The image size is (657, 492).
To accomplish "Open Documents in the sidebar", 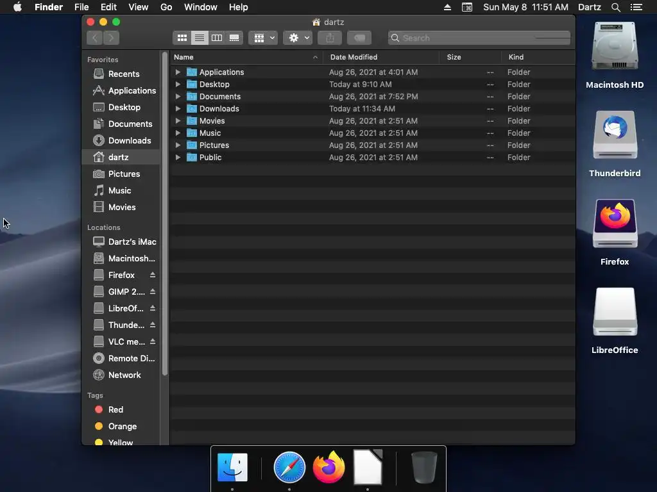I will click(121, 124).
